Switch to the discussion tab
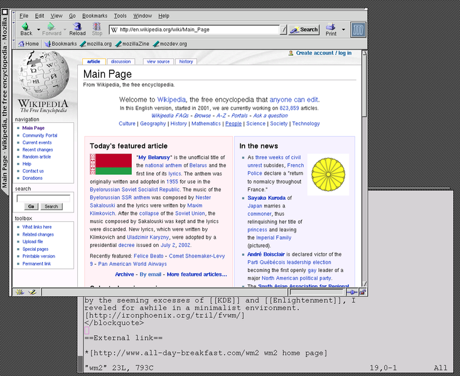 point(121,61)
